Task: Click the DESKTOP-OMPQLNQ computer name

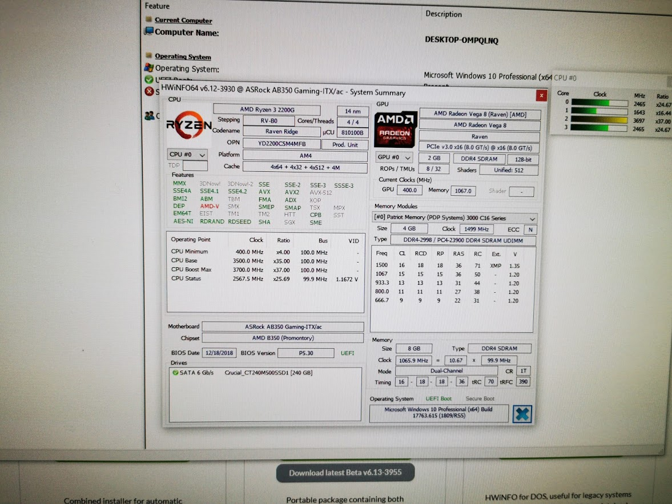Action: coord(461,41)
